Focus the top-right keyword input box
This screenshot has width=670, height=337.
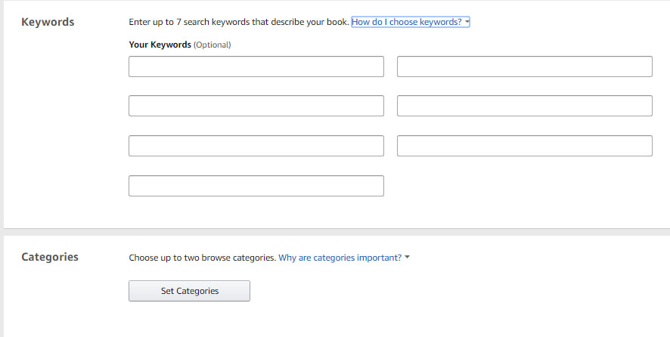click(524, 66)
